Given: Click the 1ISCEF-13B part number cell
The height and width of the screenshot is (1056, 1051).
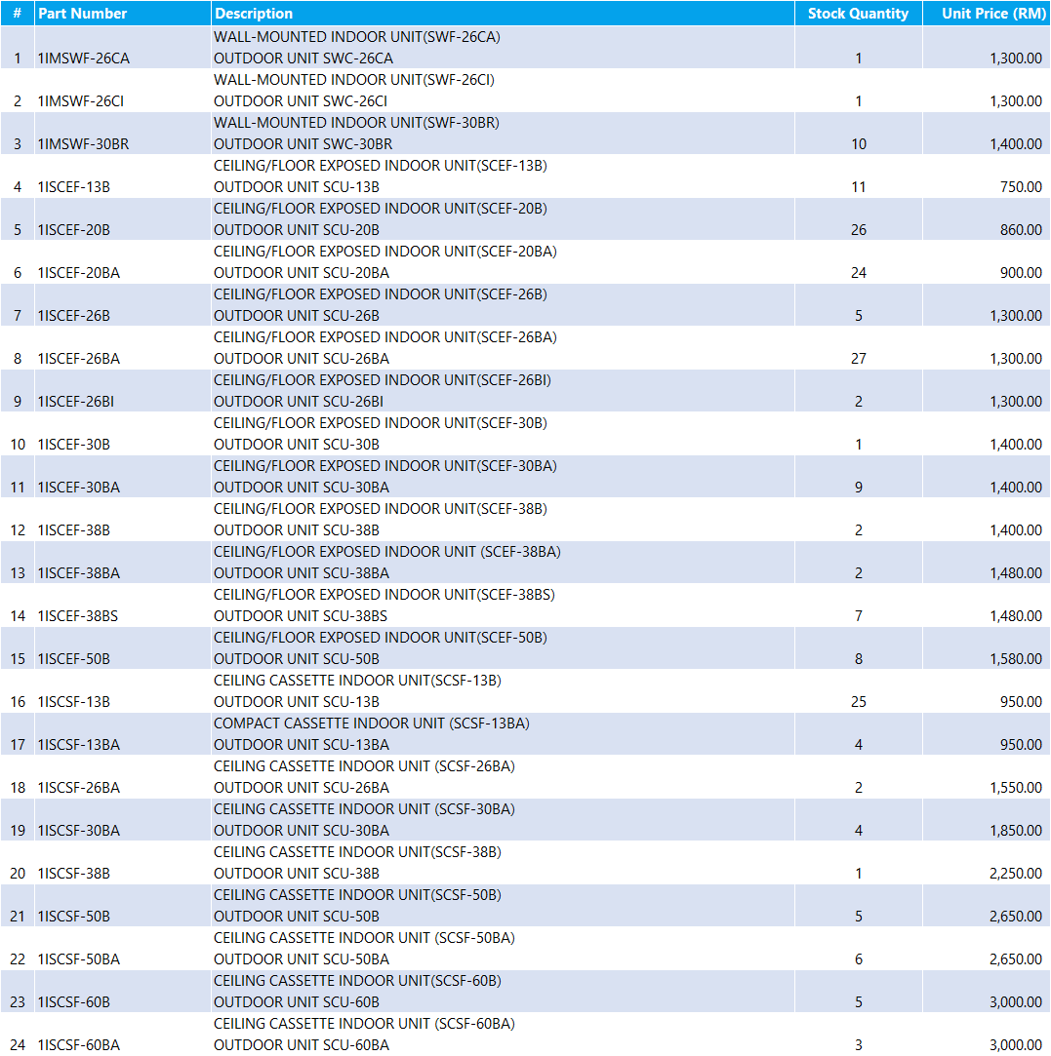Looking at the screenshot, I should (x=74, y=187).
